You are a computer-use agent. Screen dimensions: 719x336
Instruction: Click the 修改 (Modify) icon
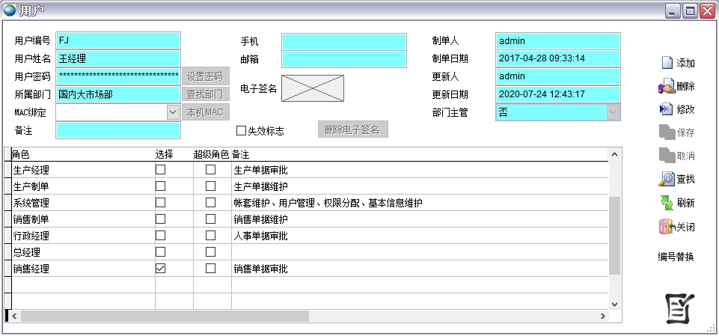[666, 109]
